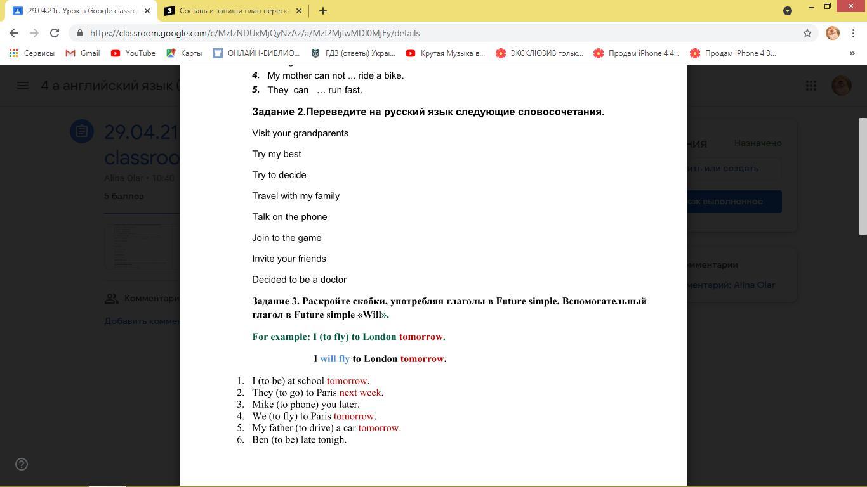This screenshot has width=867, height=487.
Task: Click the 'Задание 3' heading text
Action: pos(449,308)
